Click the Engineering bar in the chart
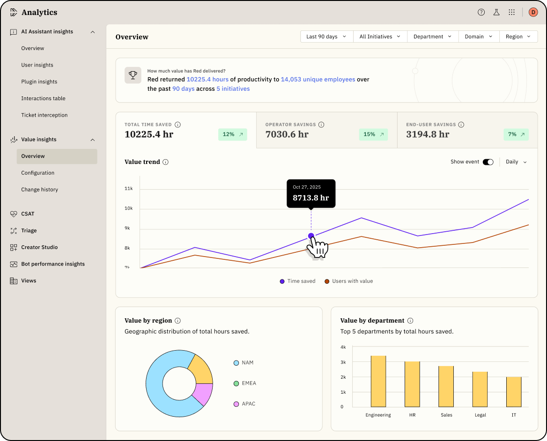The image size is (547, 441). pyautogui.click(x=378, y=381)
